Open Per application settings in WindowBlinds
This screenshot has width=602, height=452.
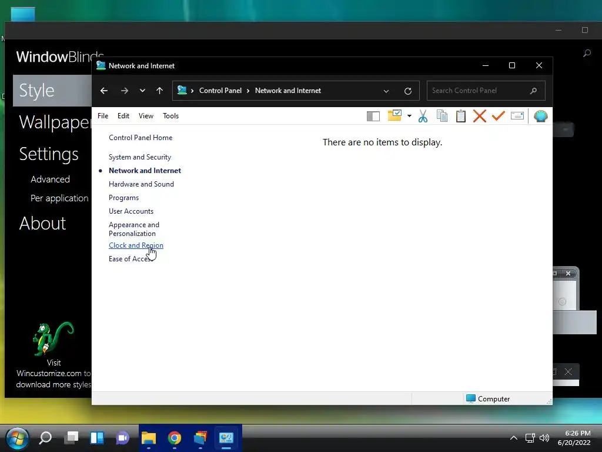click(59, 198)
